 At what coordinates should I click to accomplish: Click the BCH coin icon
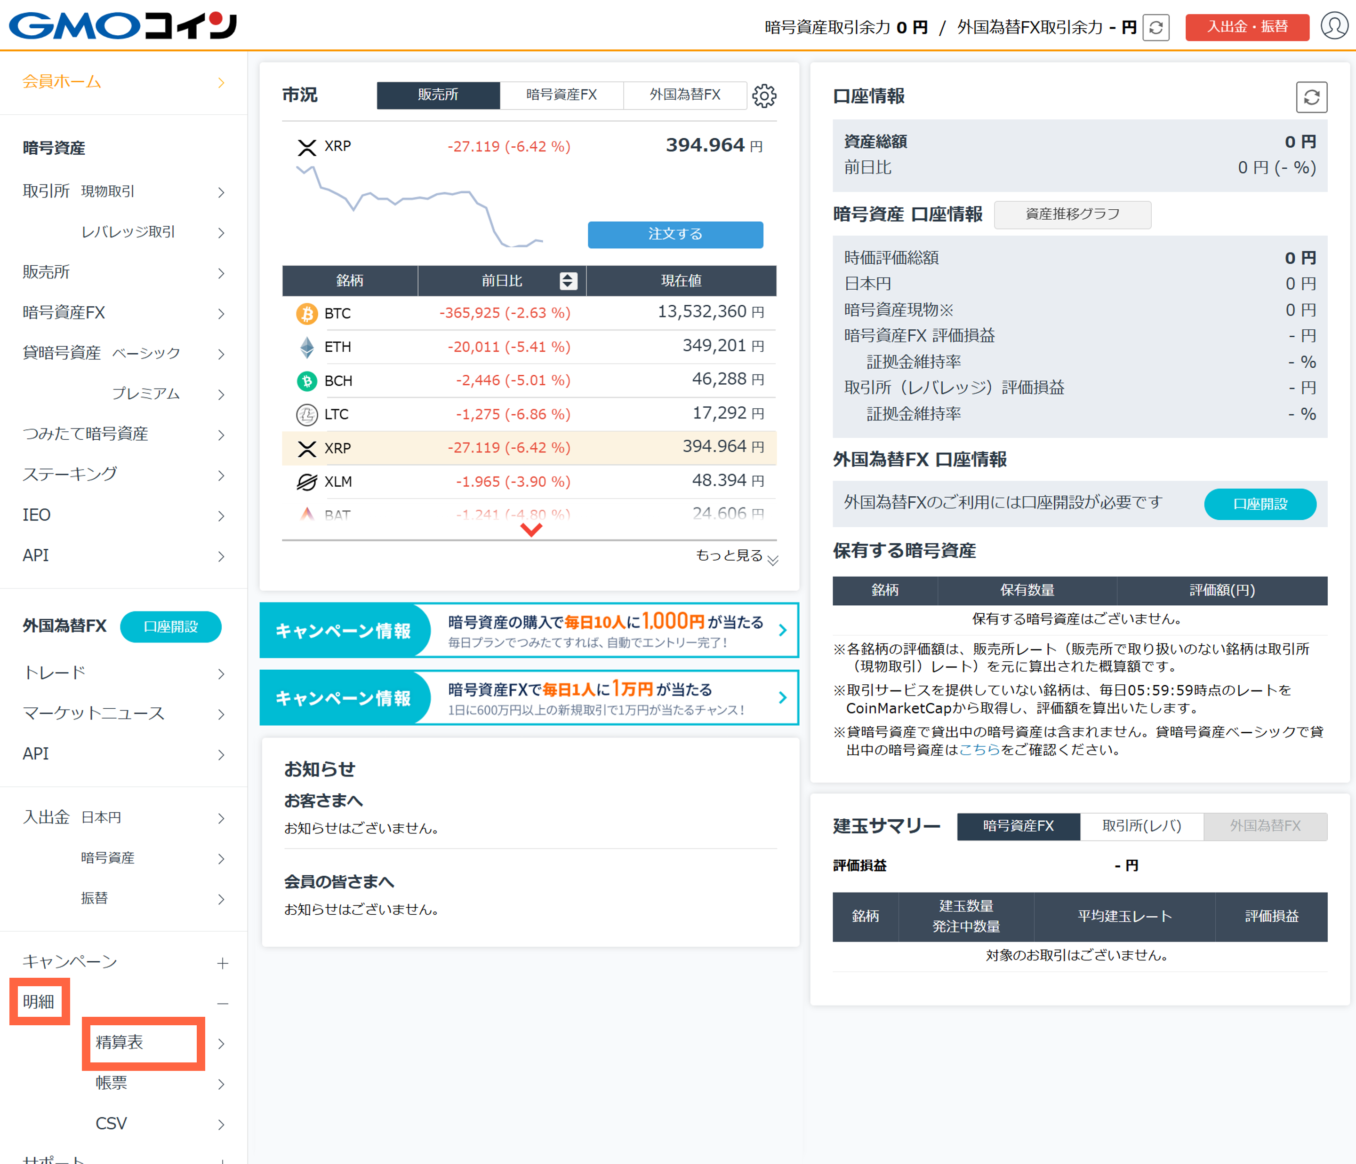pyautogui.click(x=306, y=380)
